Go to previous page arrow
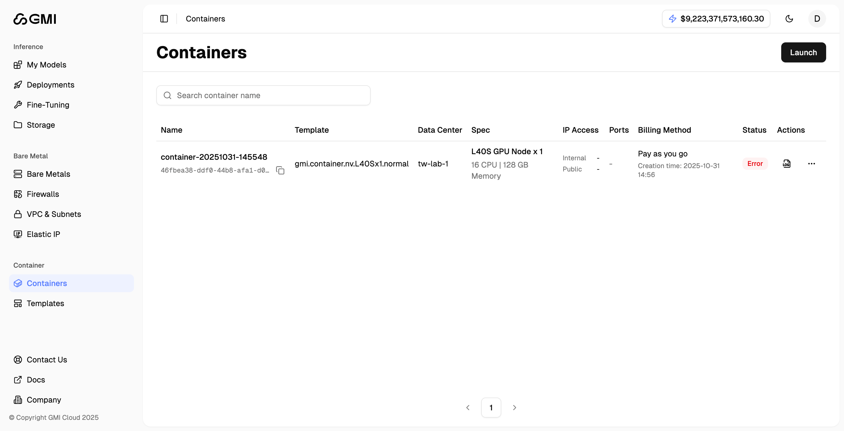The width and height of the screenshot is (844, 431). (468, 407)
